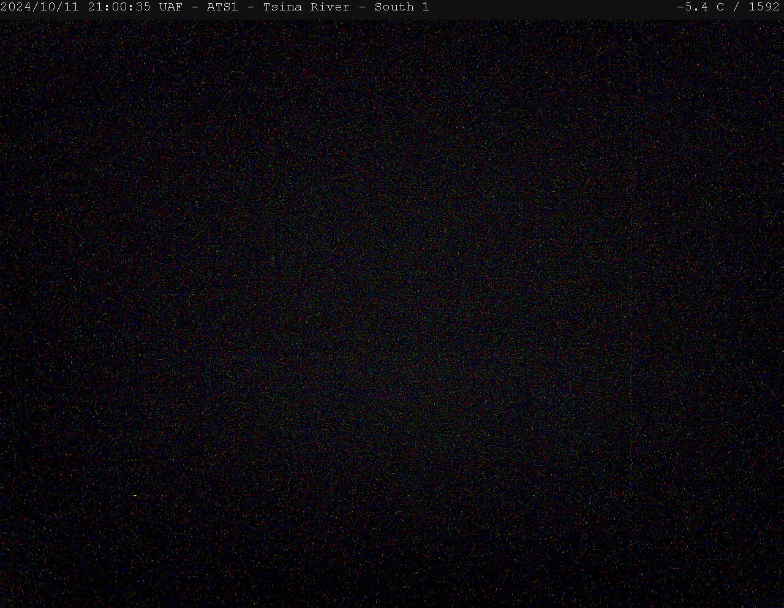Click the ATS1 station label
Viewport: 784px width, 608px height.
point(222,7)
